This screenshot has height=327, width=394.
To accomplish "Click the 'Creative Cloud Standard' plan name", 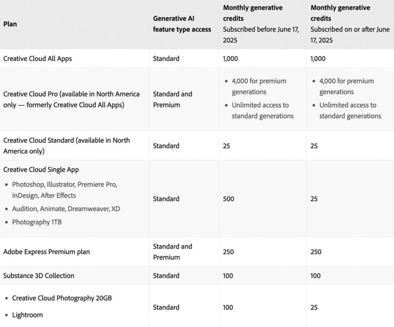I will (x=66, y=145).
